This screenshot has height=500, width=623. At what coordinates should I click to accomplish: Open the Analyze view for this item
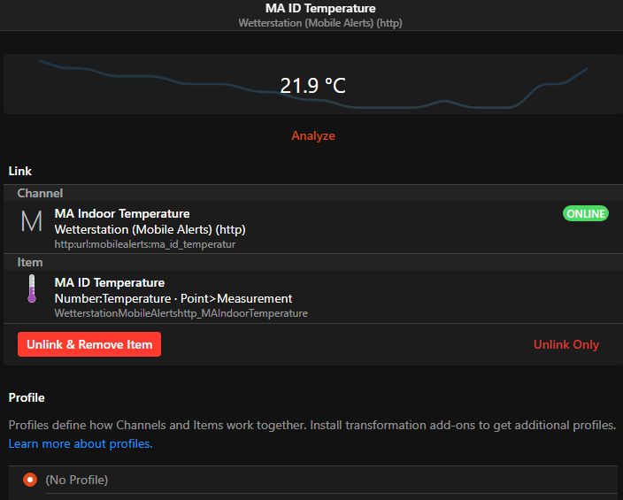pyautogui.click(x=313, y=136)
